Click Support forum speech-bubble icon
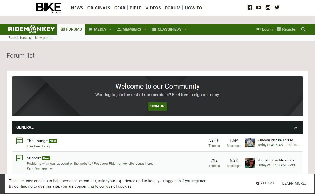This screenshot has height=194, width=315. click(x=19, y=158)
